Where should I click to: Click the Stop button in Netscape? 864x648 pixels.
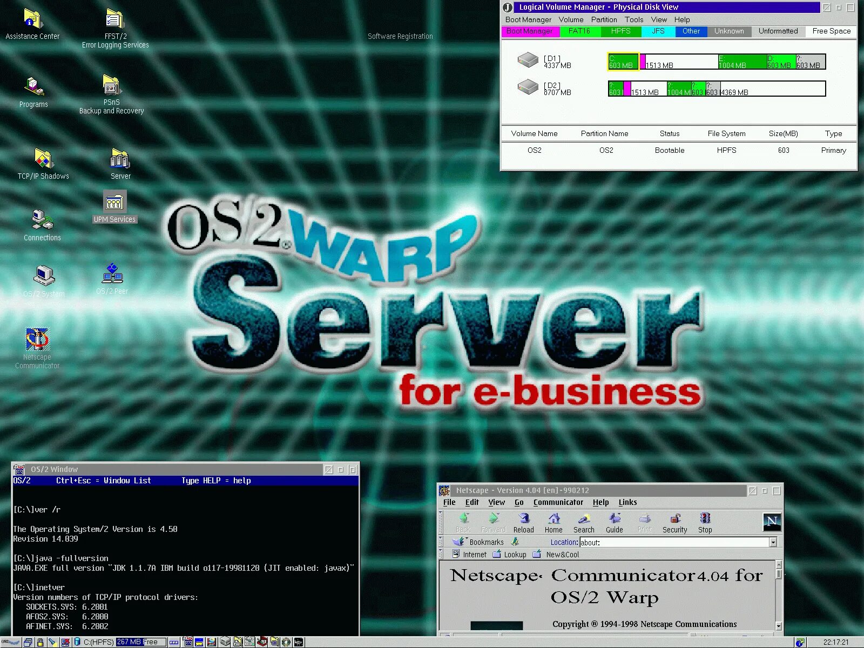click(x=705, y=523)
